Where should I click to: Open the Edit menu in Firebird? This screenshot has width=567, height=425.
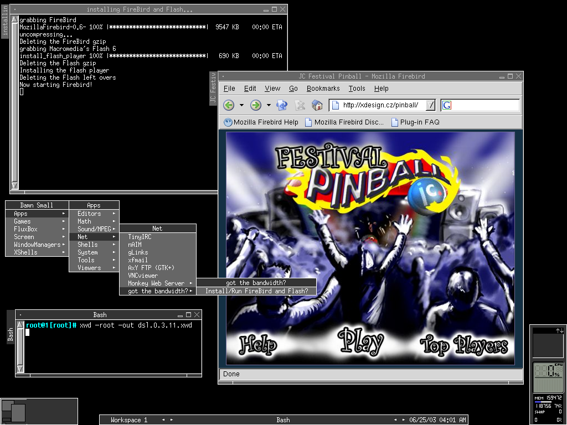[250, 89]
